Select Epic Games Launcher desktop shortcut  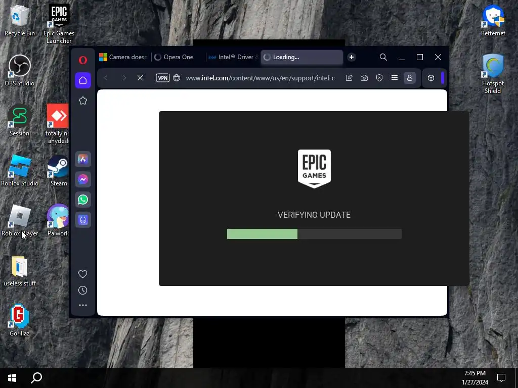(59, 24)
